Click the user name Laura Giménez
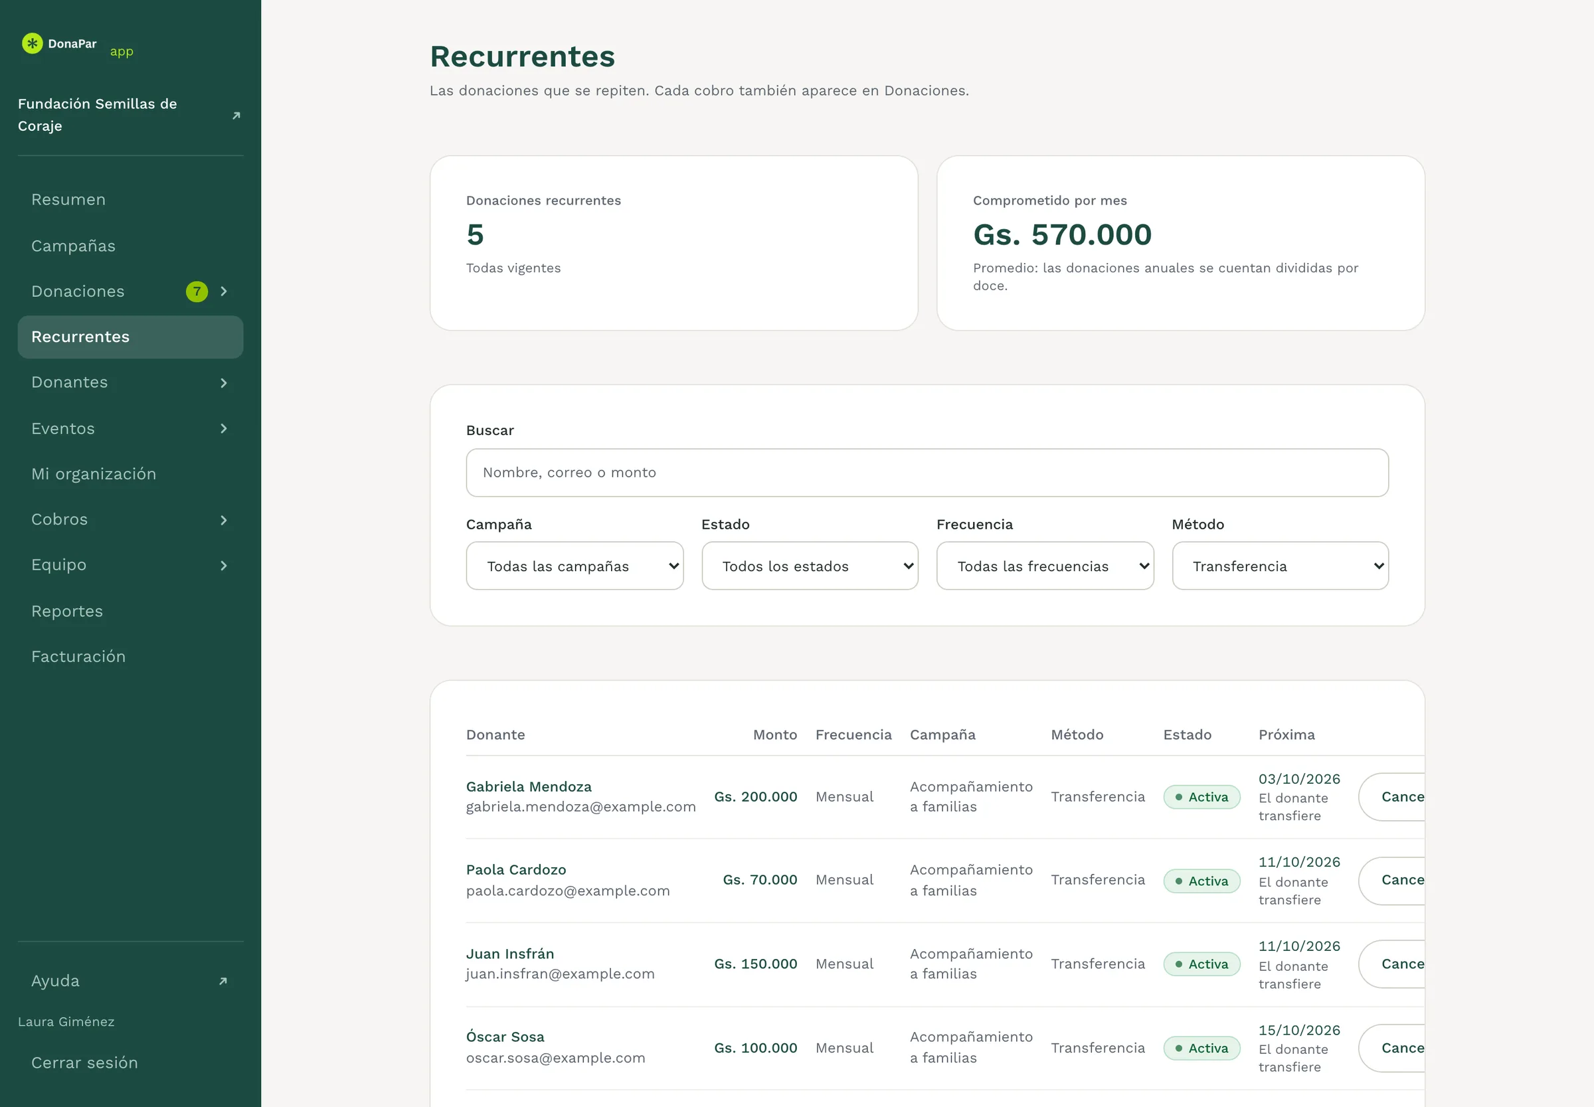Viewport: 1594px width, 1107px height. click(66, 1022)
